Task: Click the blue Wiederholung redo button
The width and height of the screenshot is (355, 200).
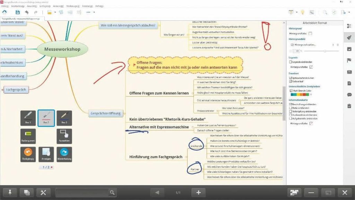Action: point(64,153)
